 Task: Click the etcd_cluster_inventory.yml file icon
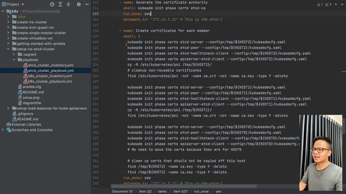coord(25,65)
